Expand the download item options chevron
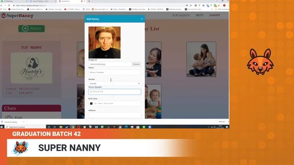294x165 pixels. 23,122
